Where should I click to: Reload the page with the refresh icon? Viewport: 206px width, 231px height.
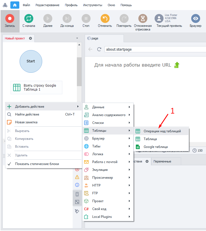pyautogui.click(x=99, y=49)
